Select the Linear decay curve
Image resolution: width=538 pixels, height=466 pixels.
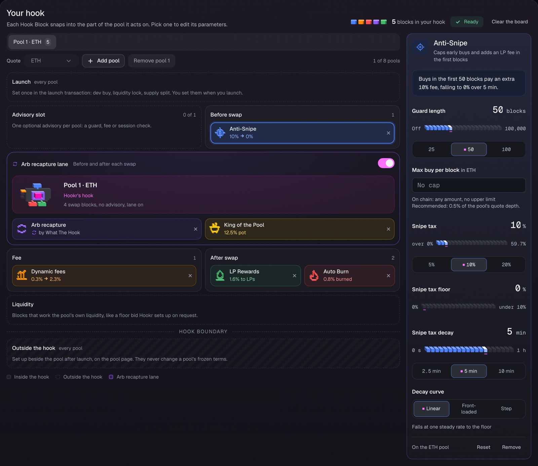(431, 409)
